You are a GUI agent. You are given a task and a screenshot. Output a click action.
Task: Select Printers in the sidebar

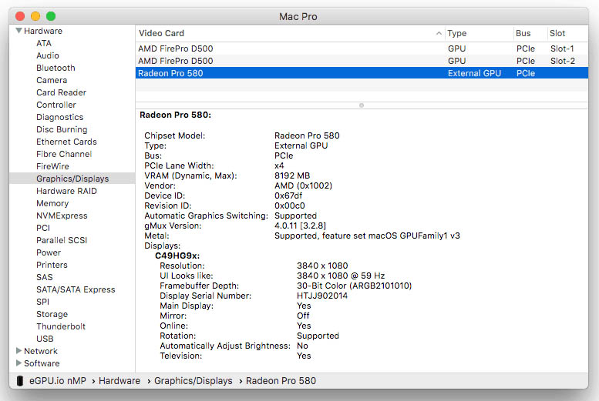pos(52,265)
